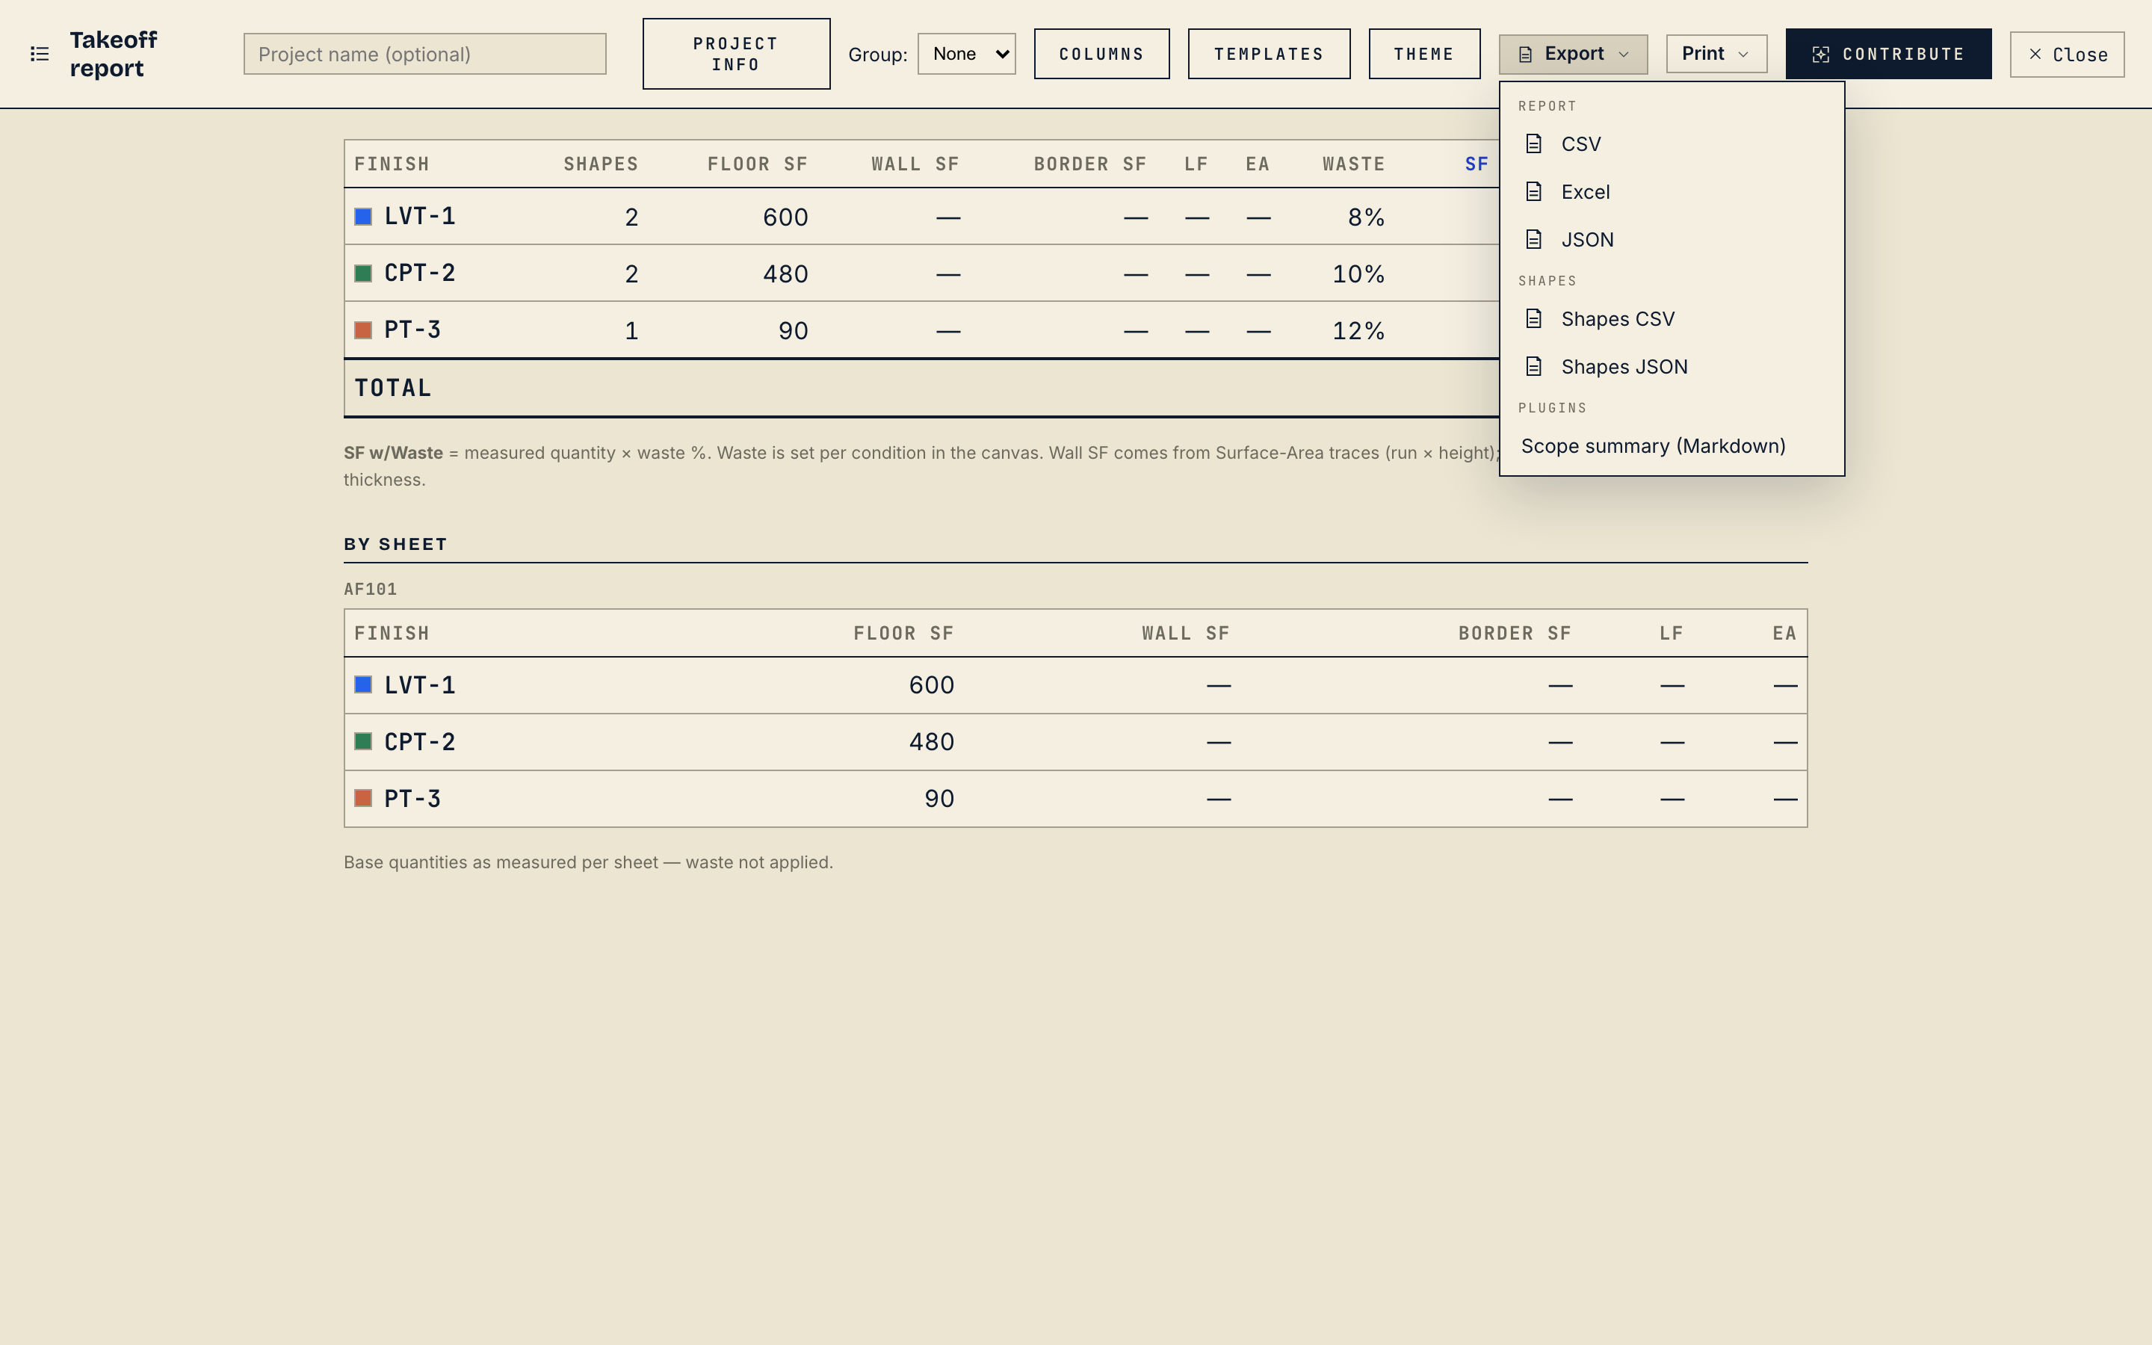
Task: Click the file icon next to CSV
Action: click(1534, 144)
